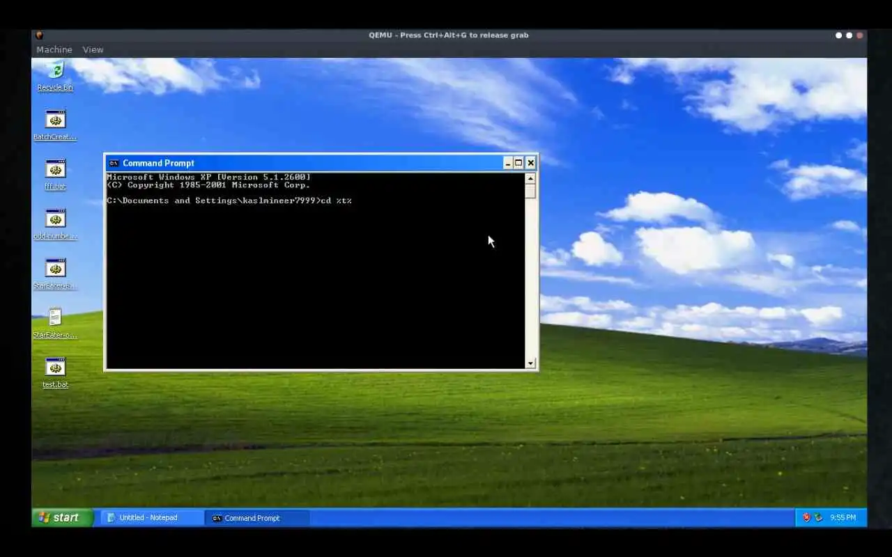Click Command Prompt scrollbar down arrow
The width and height of the screenshot is (892, 557).
coord(530,363)
